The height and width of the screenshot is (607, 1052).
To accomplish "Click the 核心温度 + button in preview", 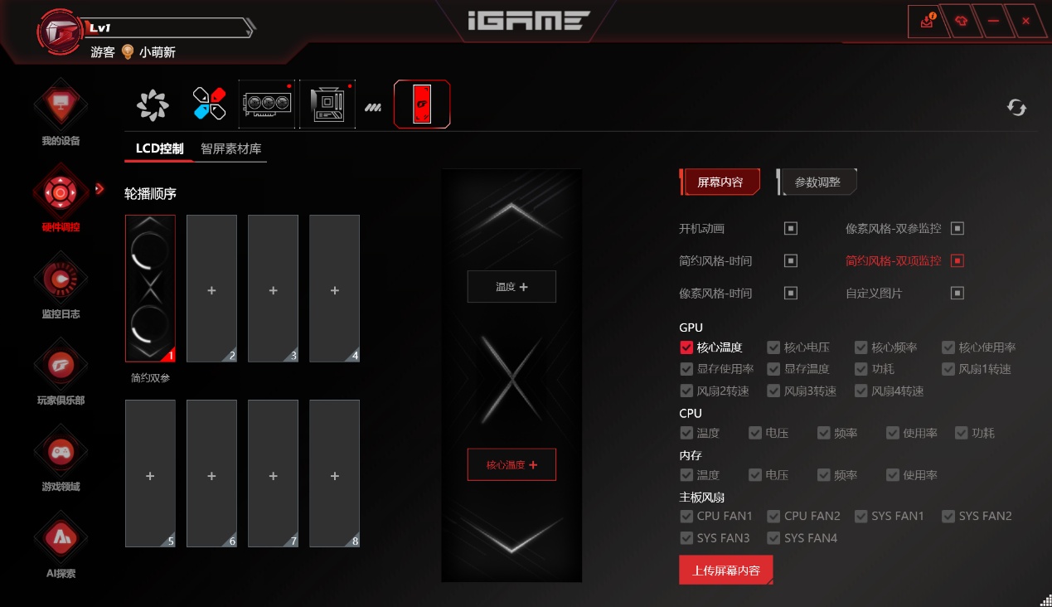I will (x=511, y=464).
